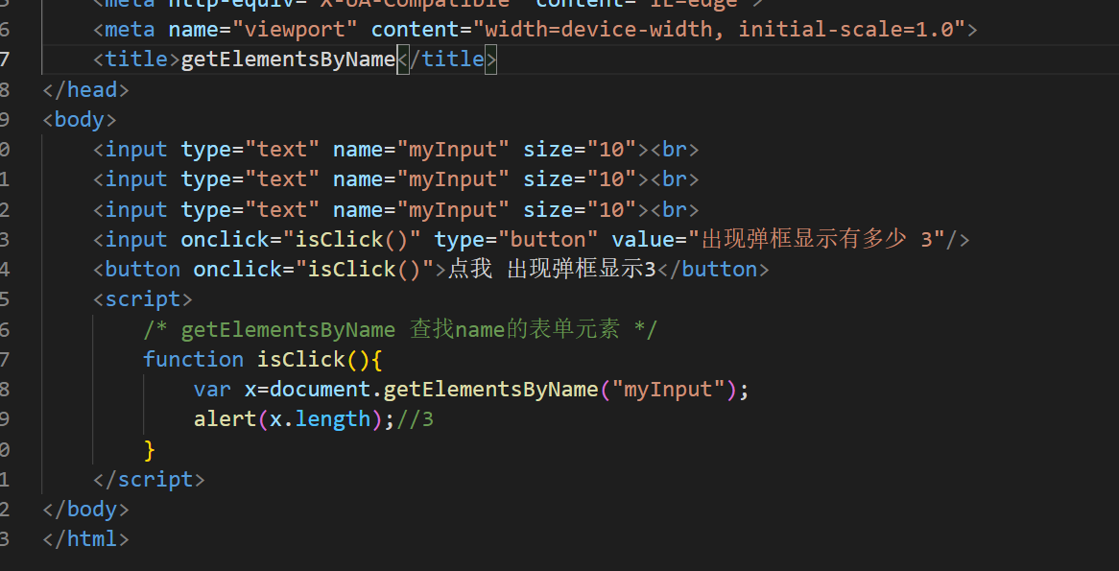
Task: Click isClick in the function declaration
Action: (x=301, y=359)
